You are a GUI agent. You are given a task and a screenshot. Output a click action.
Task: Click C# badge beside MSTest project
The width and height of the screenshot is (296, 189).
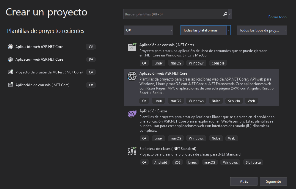coord(91,72)
